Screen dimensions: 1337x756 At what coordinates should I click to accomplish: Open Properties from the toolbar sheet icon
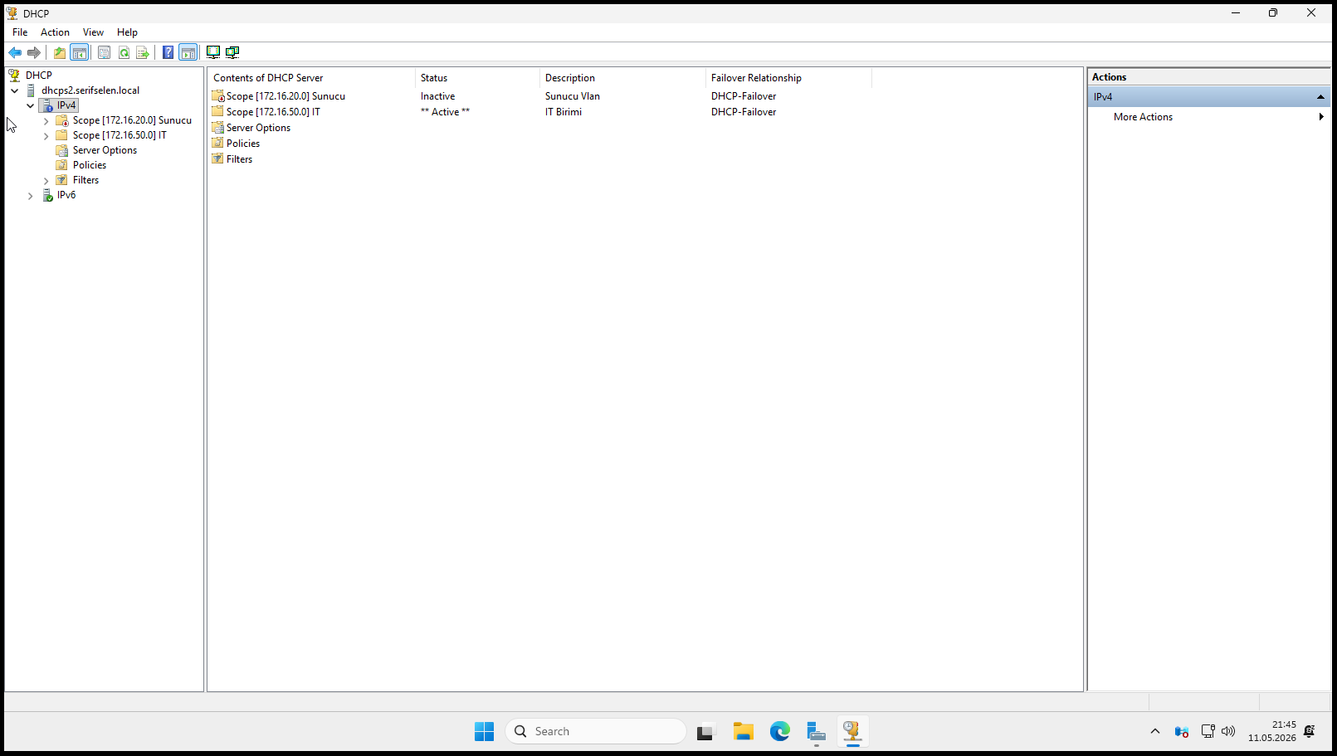point(104,52)
